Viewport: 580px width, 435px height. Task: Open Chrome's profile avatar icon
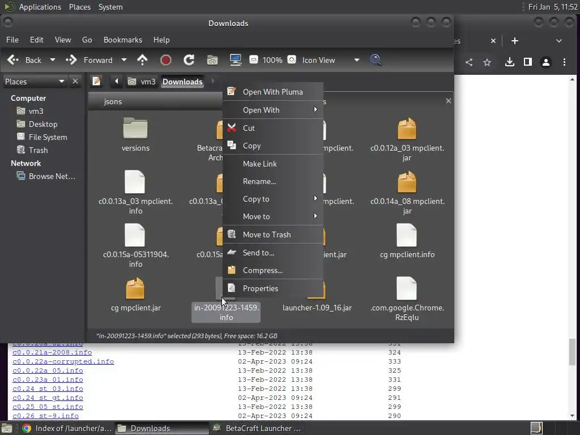pos(546,62)
